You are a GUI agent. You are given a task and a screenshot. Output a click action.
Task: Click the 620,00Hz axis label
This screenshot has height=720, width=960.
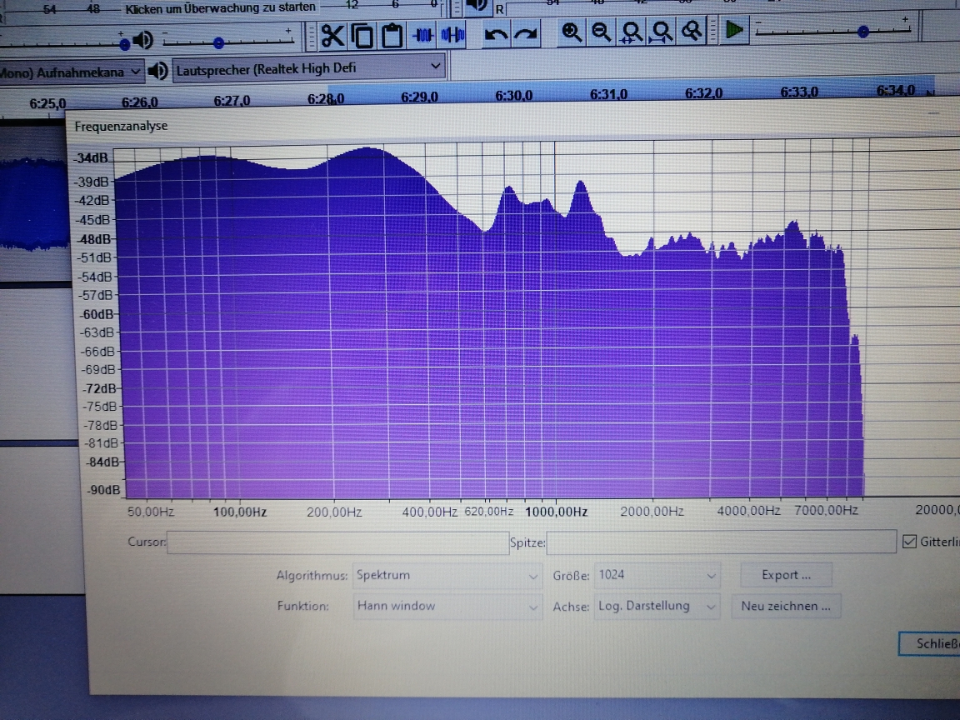pos(488,511)
